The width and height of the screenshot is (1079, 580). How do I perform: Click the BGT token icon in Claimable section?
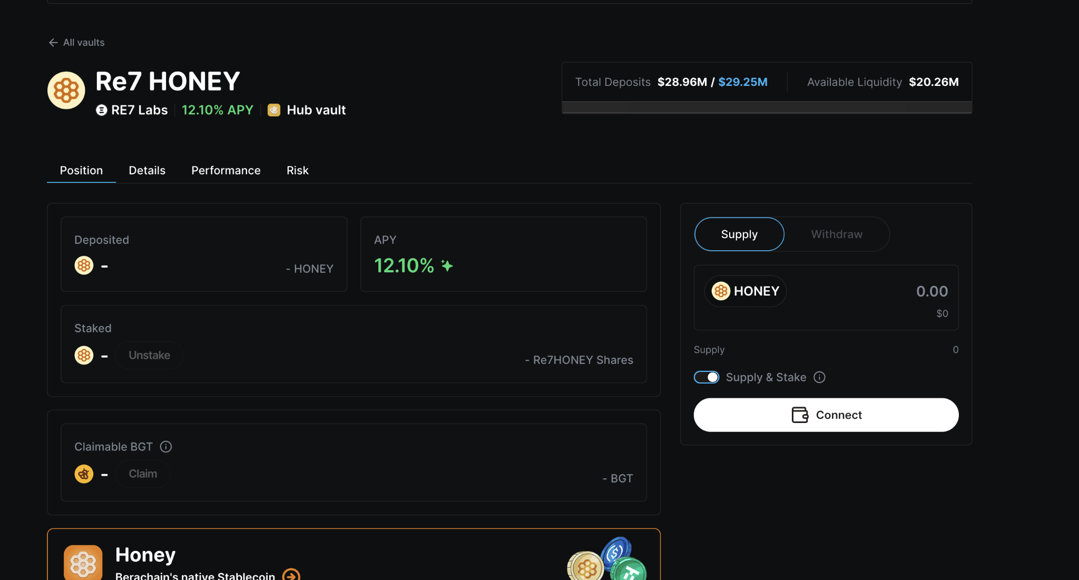84,474
